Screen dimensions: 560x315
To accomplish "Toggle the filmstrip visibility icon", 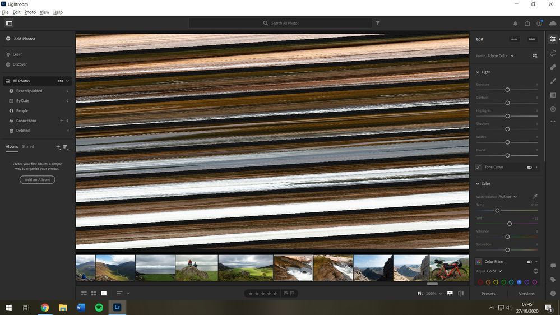I will coord(450,293).
